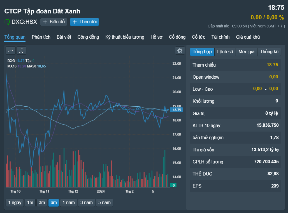View the Giá quá khứ tab

coord(248,37)
